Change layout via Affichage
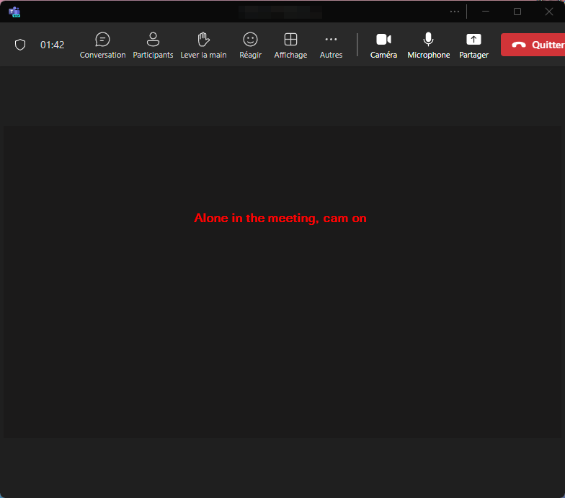Screen dimensions: 565x498 [x=290, y=45]
